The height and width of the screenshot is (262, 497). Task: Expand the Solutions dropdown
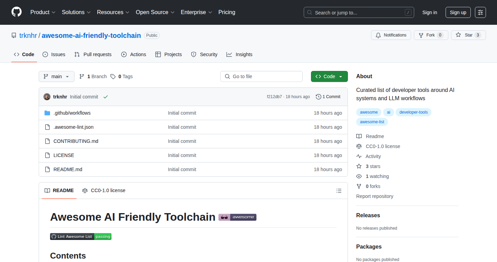click(x=76, y=12)
